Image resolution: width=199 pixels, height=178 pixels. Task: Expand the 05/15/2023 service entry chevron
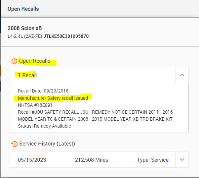tap(181, 159)
